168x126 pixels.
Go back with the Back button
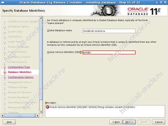coord(116,122)
